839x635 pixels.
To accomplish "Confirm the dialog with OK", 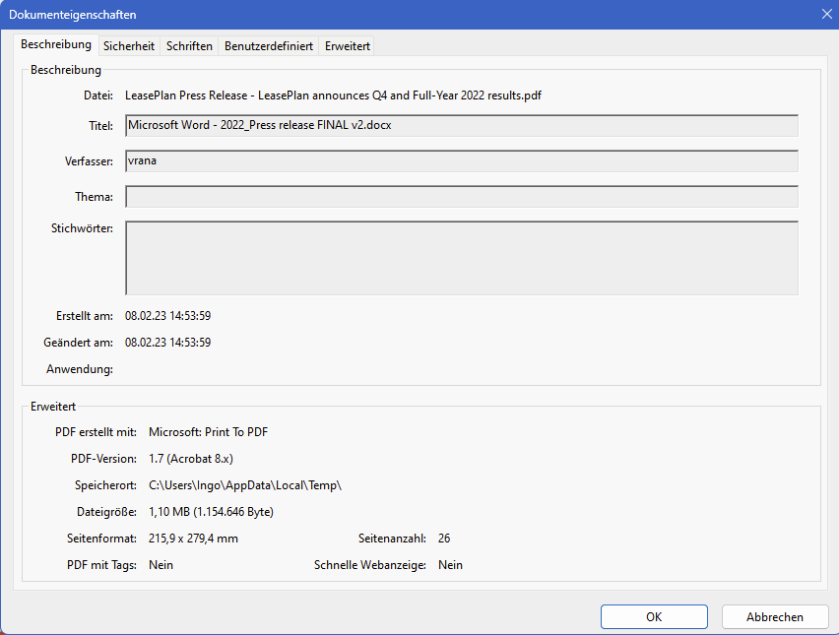I will 654,617.
